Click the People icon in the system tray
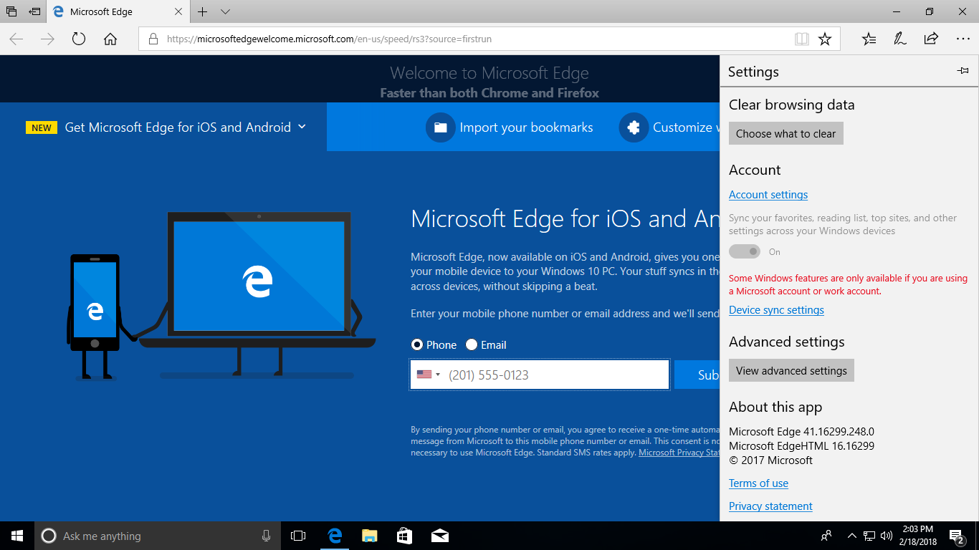 coord(826,536)
